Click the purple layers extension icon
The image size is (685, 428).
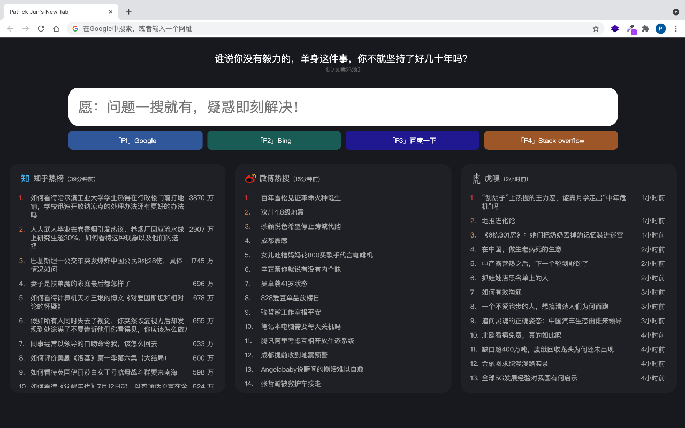(614, 28)
